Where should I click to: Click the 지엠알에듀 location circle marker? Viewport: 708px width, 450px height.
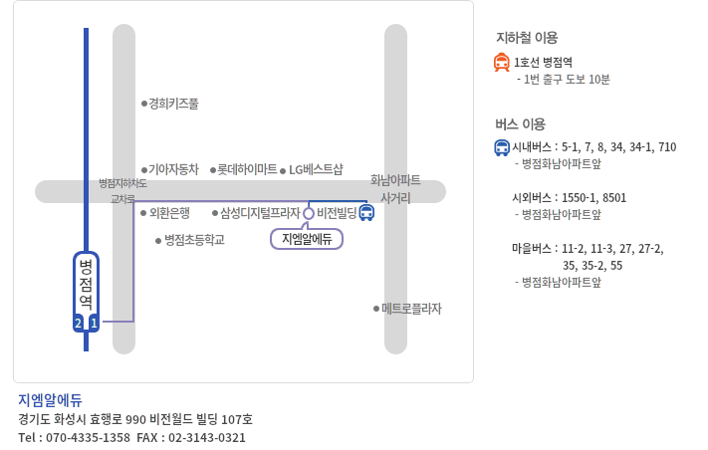click(309, 213)
